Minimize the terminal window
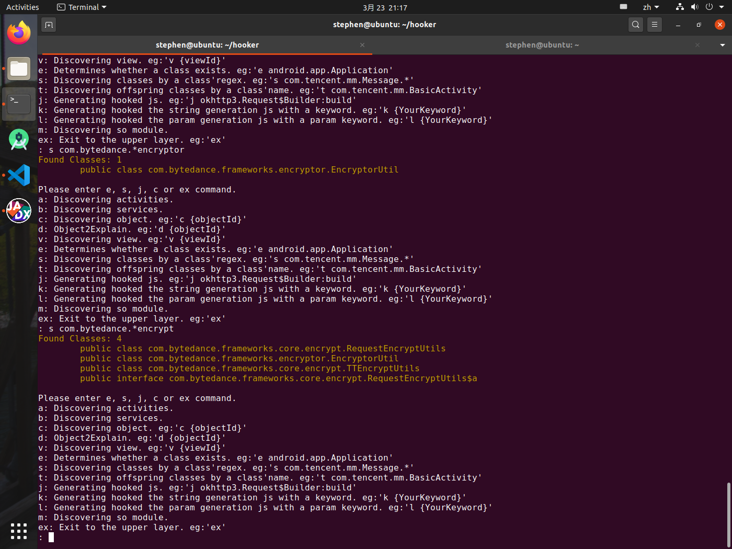The image size is (732, 549). tap(678, 25)
